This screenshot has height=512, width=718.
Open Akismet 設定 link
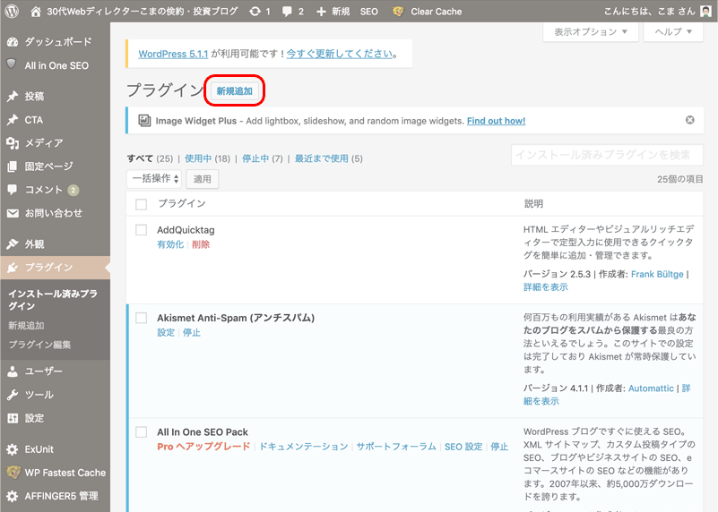tap(166, 332)
